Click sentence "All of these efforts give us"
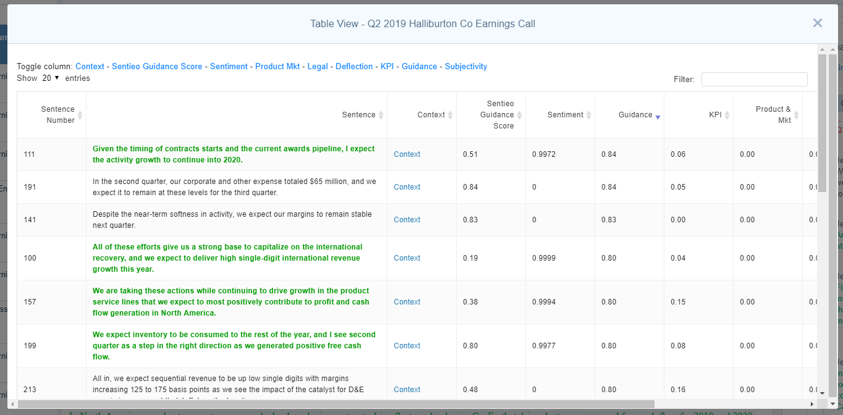This screenshot has width=843, height=415. click(227, 258)
